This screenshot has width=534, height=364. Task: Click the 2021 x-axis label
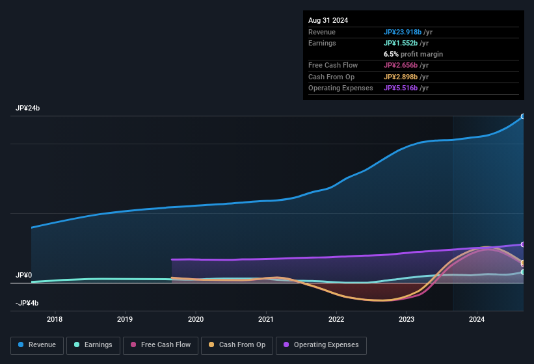pos(265,319)
